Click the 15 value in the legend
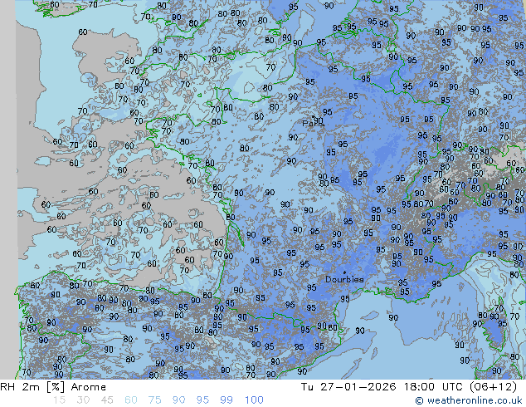The image size is (526, 407). [x=59, y=400]
